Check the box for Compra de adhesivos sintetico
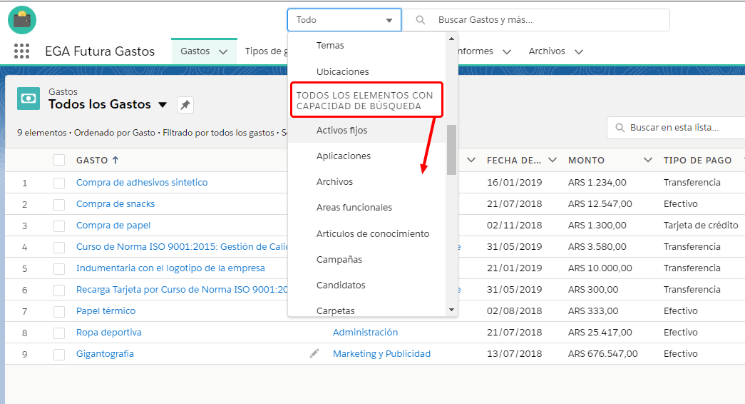This screenshot has width=745, height=404. (59, 183)
